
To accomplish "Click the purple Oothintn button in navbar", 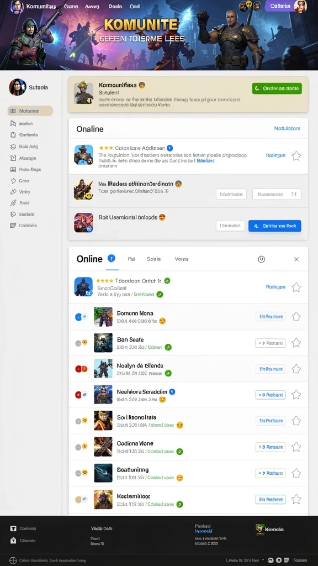I will [280, 6].
